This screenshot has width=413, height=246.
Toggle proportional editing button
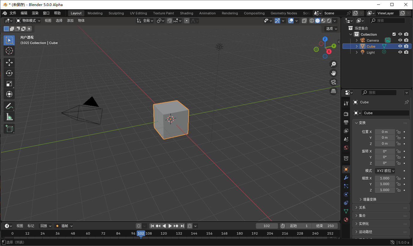[187, 21]
